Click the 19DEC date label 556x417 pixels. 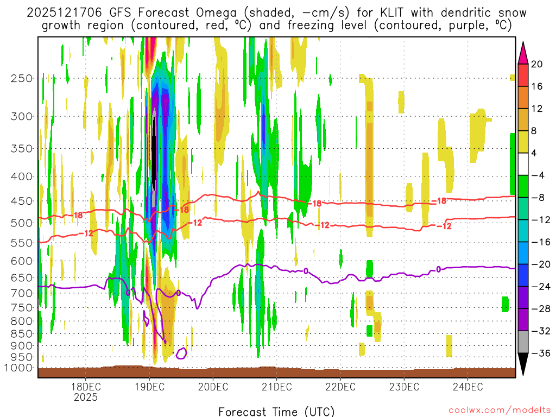coord(149,387)
